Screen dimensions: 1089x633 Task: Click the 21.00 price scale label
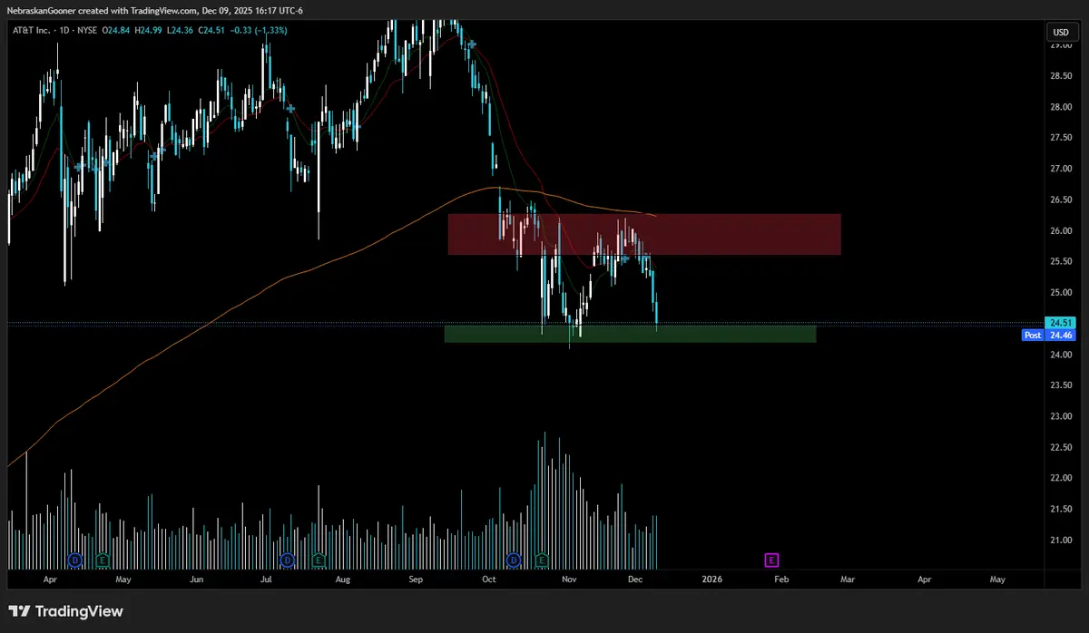click(x=1060, y=540)
